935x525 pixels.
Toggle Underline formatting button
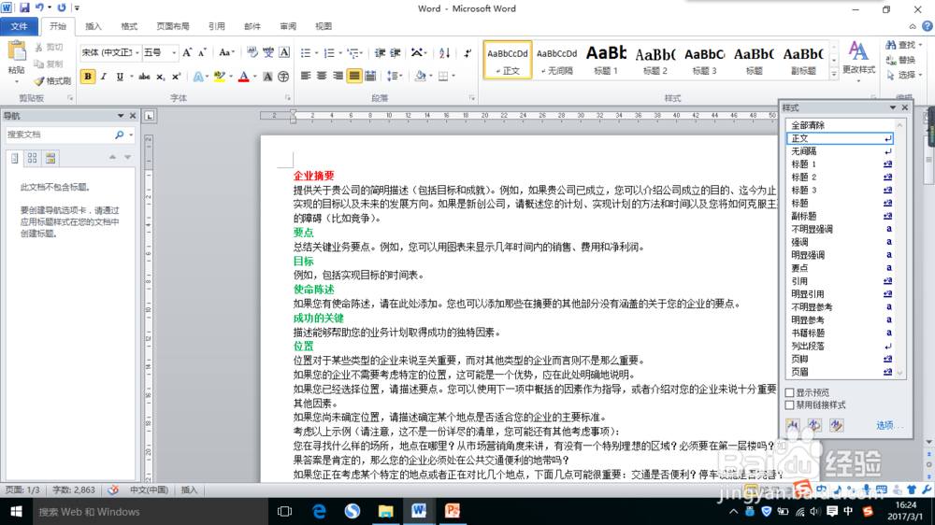(x=120, y=77)
